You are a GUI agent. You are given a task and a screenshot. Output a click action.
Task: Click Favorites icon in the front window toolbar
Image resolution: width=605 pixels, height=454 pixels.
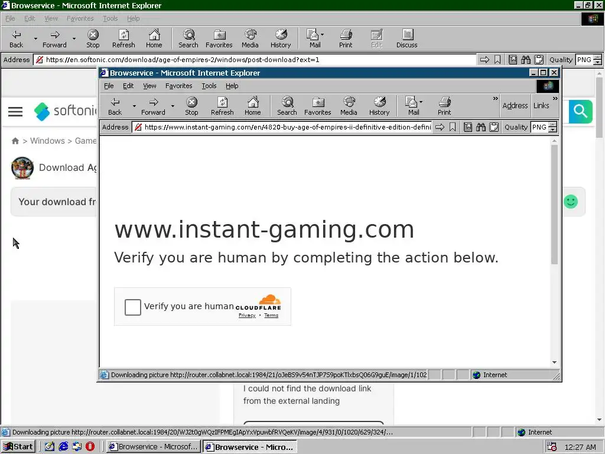[317, 106]
